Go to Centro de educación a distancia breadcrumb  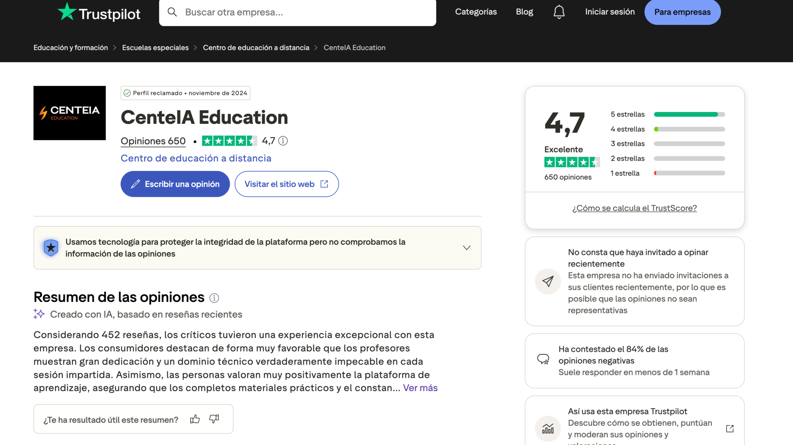pos(256,48)
